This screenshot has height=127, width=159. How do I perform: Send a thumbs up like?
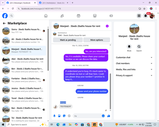point(108,116)
